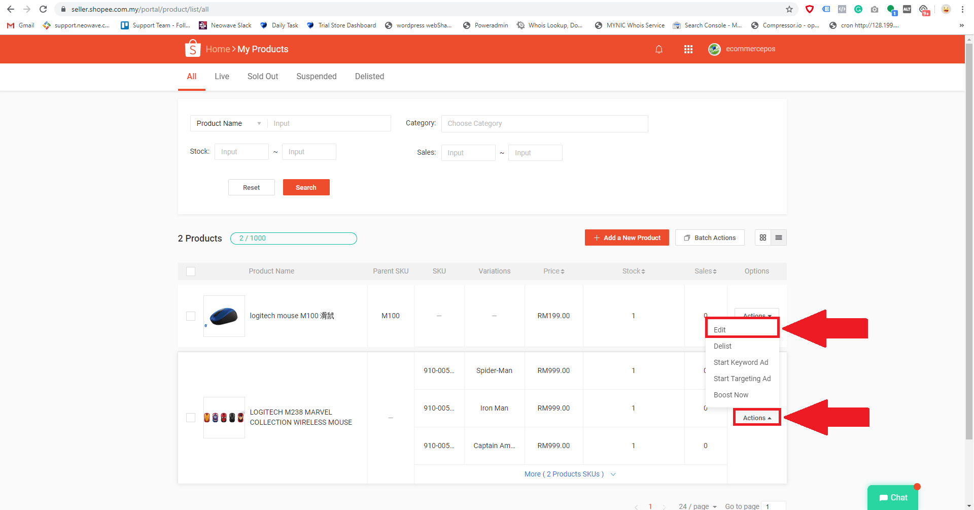Switch to the Sold Out tab
The image size is (974, 510).
coord(262,76)
